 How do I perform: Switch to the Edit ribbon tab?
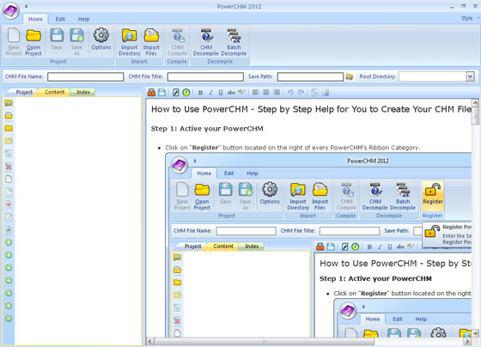pyautogui.click(x=60, y=19)
